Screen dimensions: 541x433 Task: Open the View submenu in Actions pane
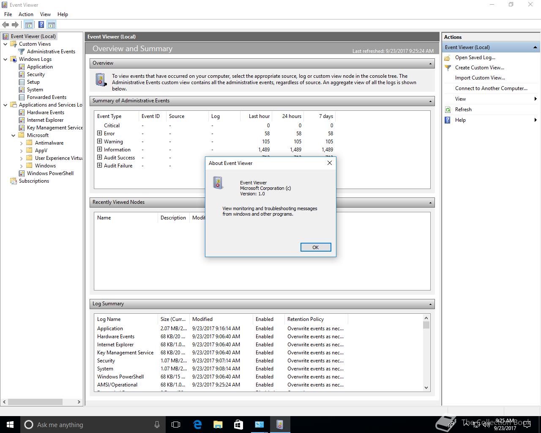(491, 99)
